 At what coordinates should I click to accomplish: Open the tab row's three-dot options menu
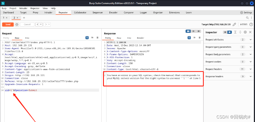(x=252, y=18)
